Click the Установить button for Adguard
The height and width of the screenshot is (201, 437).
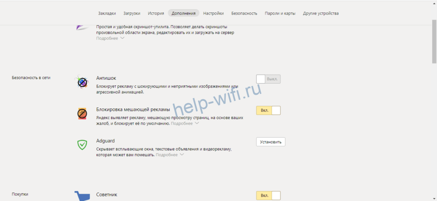271,142
